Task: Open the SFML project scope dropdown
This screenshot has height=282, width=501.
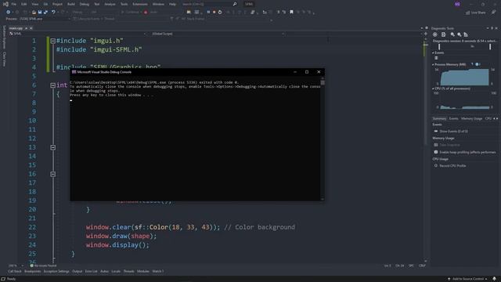Action: pyautogui.click(x=77, y=34)
